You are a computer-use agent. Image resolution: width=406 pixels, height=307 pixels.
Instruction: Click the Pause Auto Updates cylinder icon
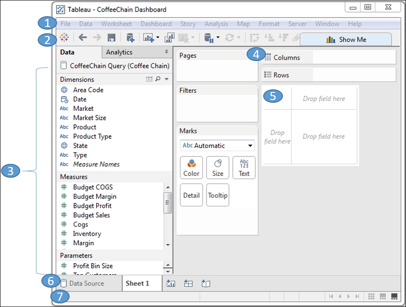(x=209, y=38)
